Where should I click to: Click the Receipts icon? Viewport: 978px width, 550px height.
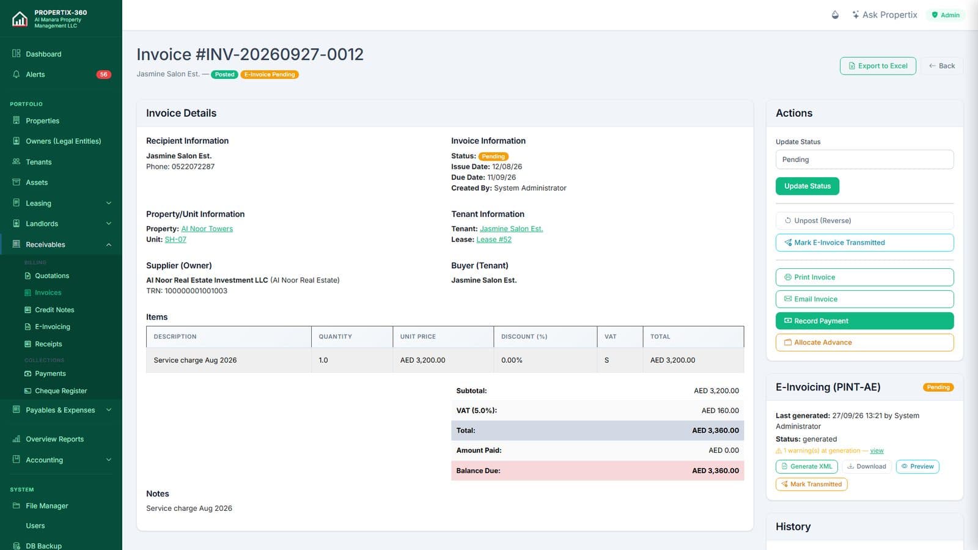pyautogui.click(x=28, y=344)
